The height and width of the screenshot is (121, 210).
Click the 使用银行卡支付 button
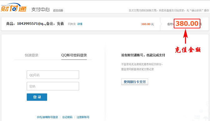pos(135,82)
